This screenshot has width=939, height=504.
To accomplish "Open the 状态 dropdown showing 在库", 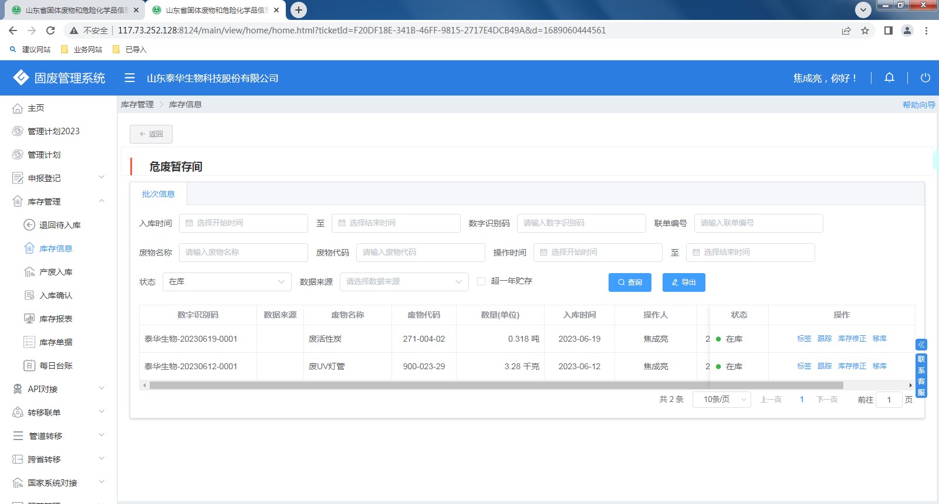I will point(227,282).
